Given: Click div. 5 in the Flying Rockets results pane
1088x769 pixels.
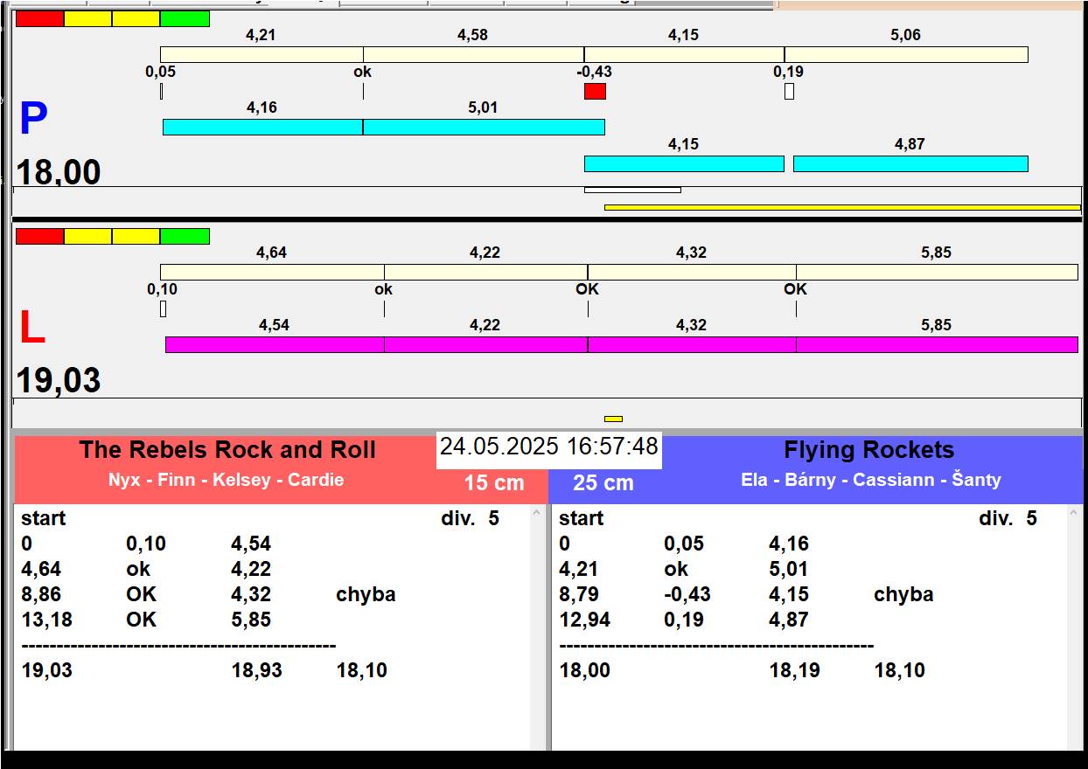Looking at the screenshot, I should (1008, 518).
